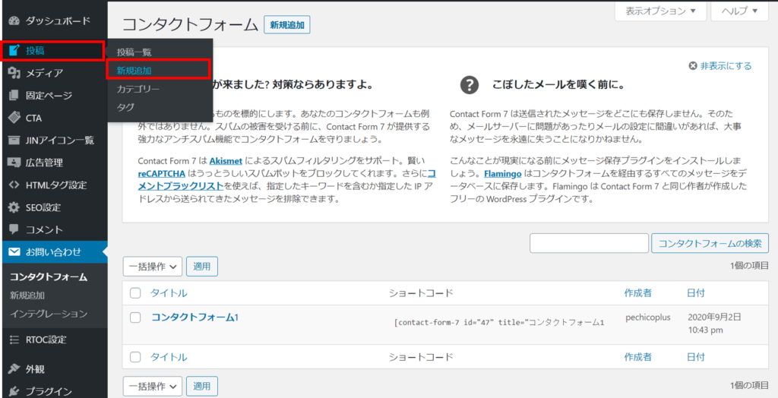Select カテゴリー in the flyout submenu
Image resolution: width=778 pixels, height=398 pixels.
(138, 90)
